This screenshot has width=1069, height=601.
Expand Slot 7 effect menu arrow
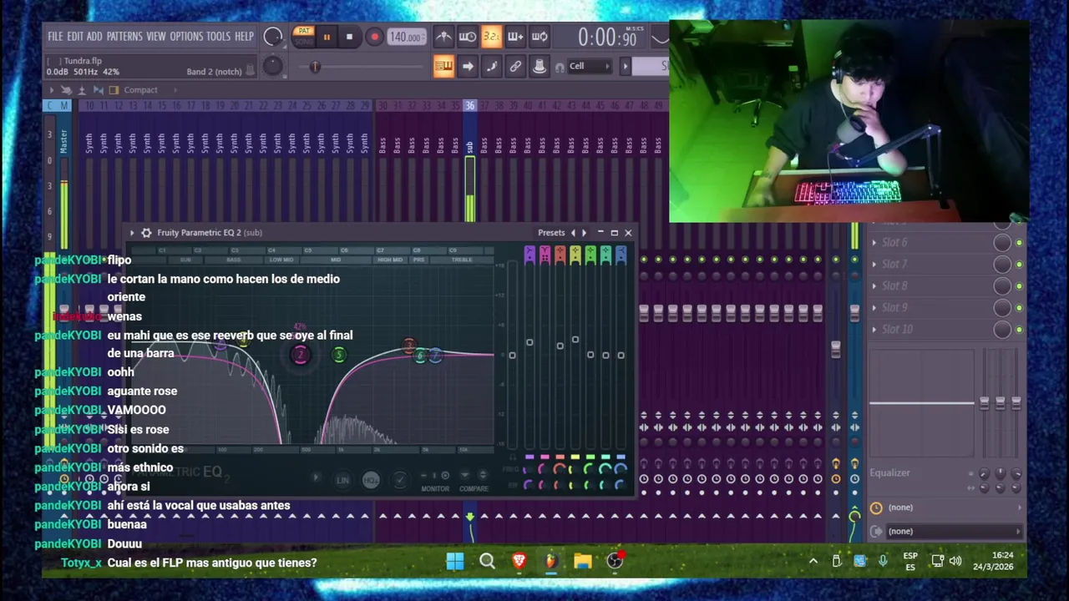[874, 265]
